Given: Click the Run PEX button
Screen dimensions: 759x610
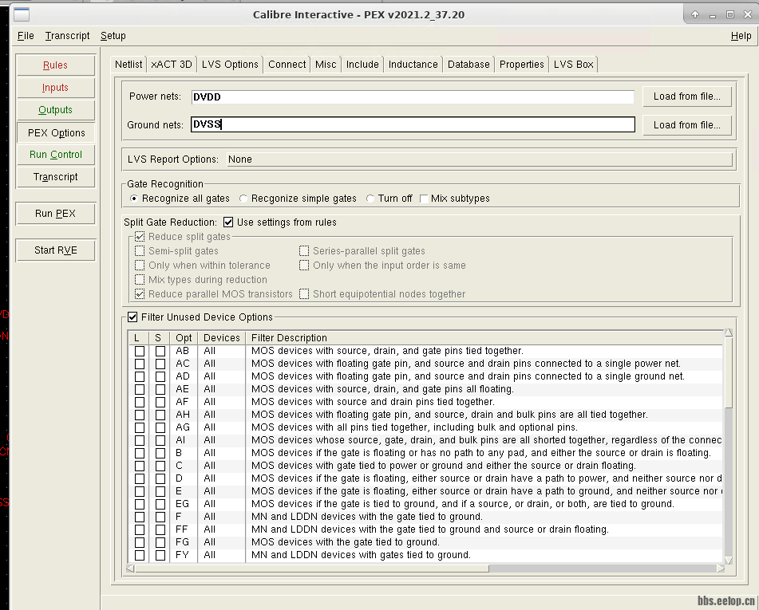Looking at the screenshot, I should (x=55, y=214).
